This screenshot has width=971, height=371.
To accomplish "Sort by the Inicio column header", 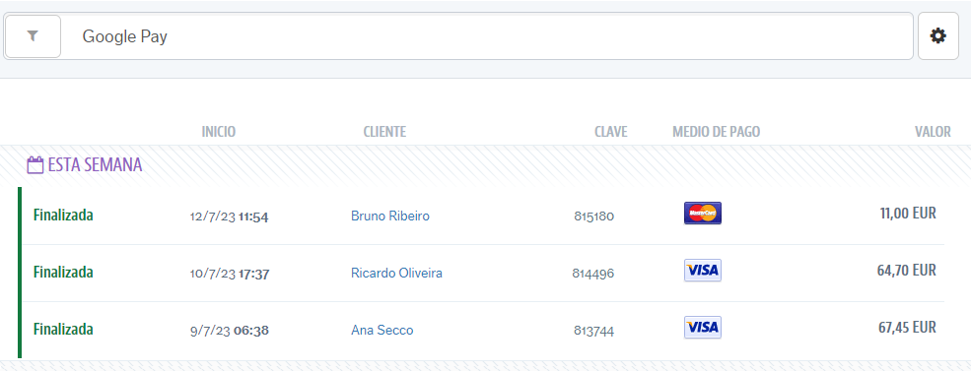I will [x=219, y=132].
